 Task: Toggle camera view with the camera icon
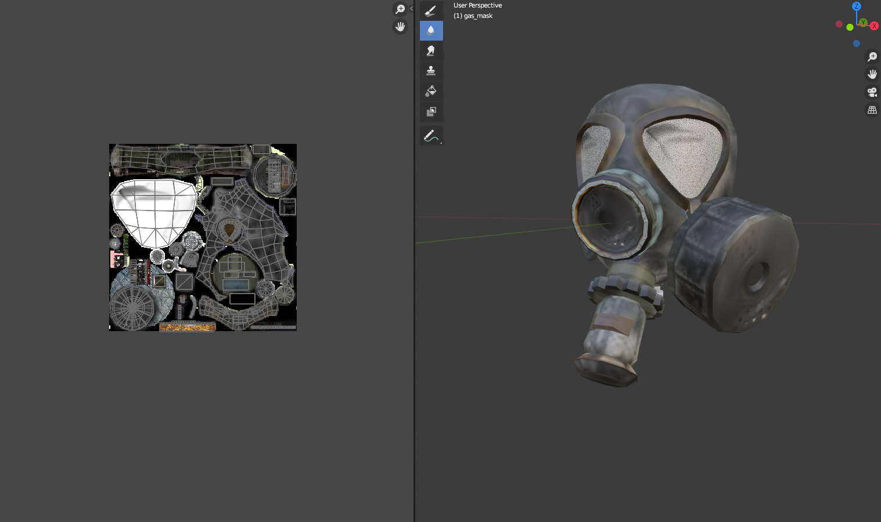(x=872, y=92)
